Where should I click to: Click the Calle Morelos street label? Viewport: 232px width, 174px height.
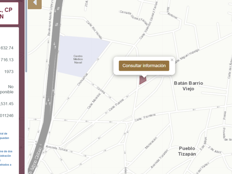[x=94, y=101]
